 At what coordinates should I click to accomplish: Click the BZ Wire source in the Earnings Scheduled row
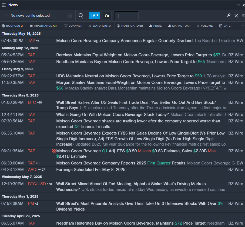tap(236, 170)
